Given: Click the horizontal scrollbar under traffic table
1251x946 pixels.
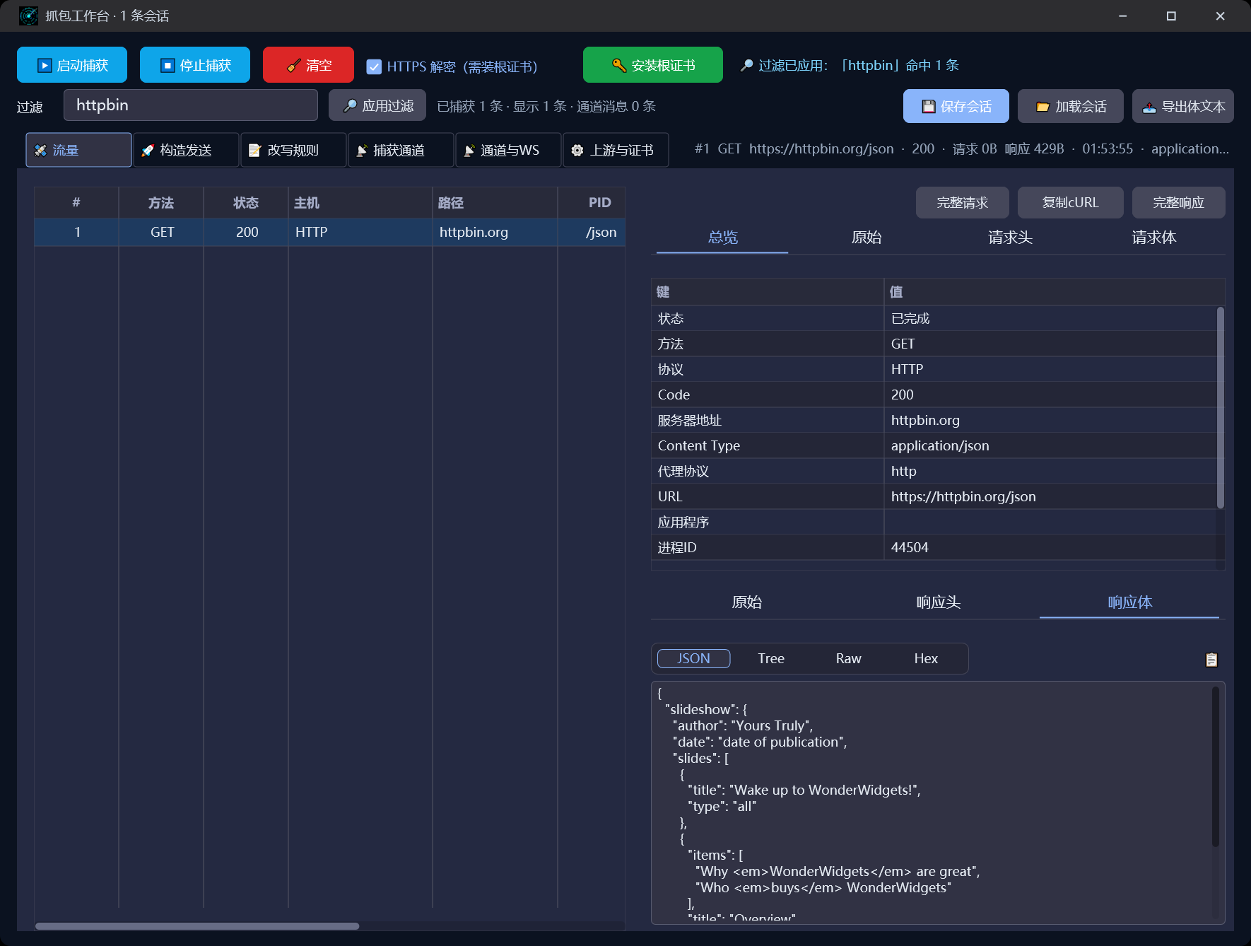Looking at the screenshot, I should pos(197,926).
